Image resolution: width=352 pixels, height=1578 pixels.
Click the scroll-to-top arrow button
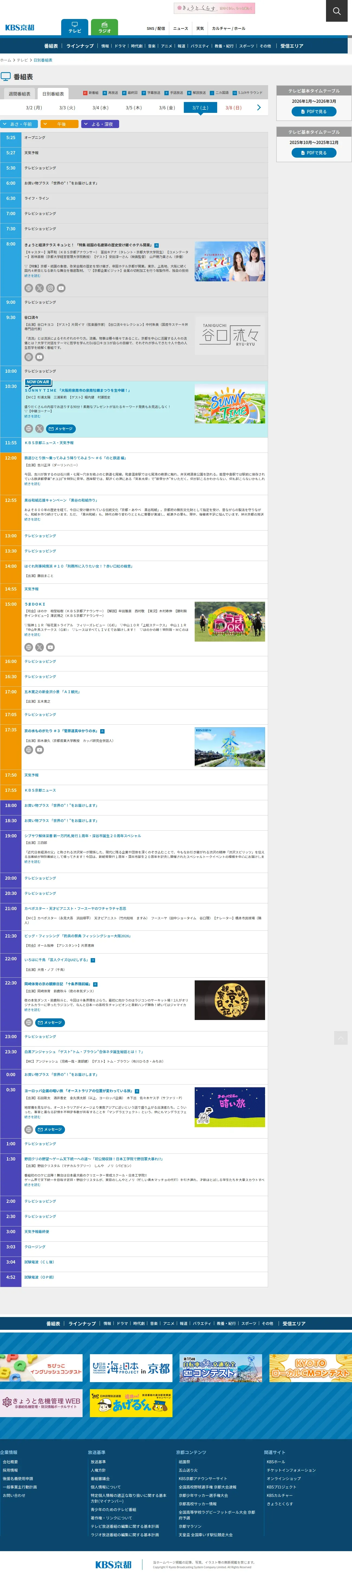pos(341,1037)
